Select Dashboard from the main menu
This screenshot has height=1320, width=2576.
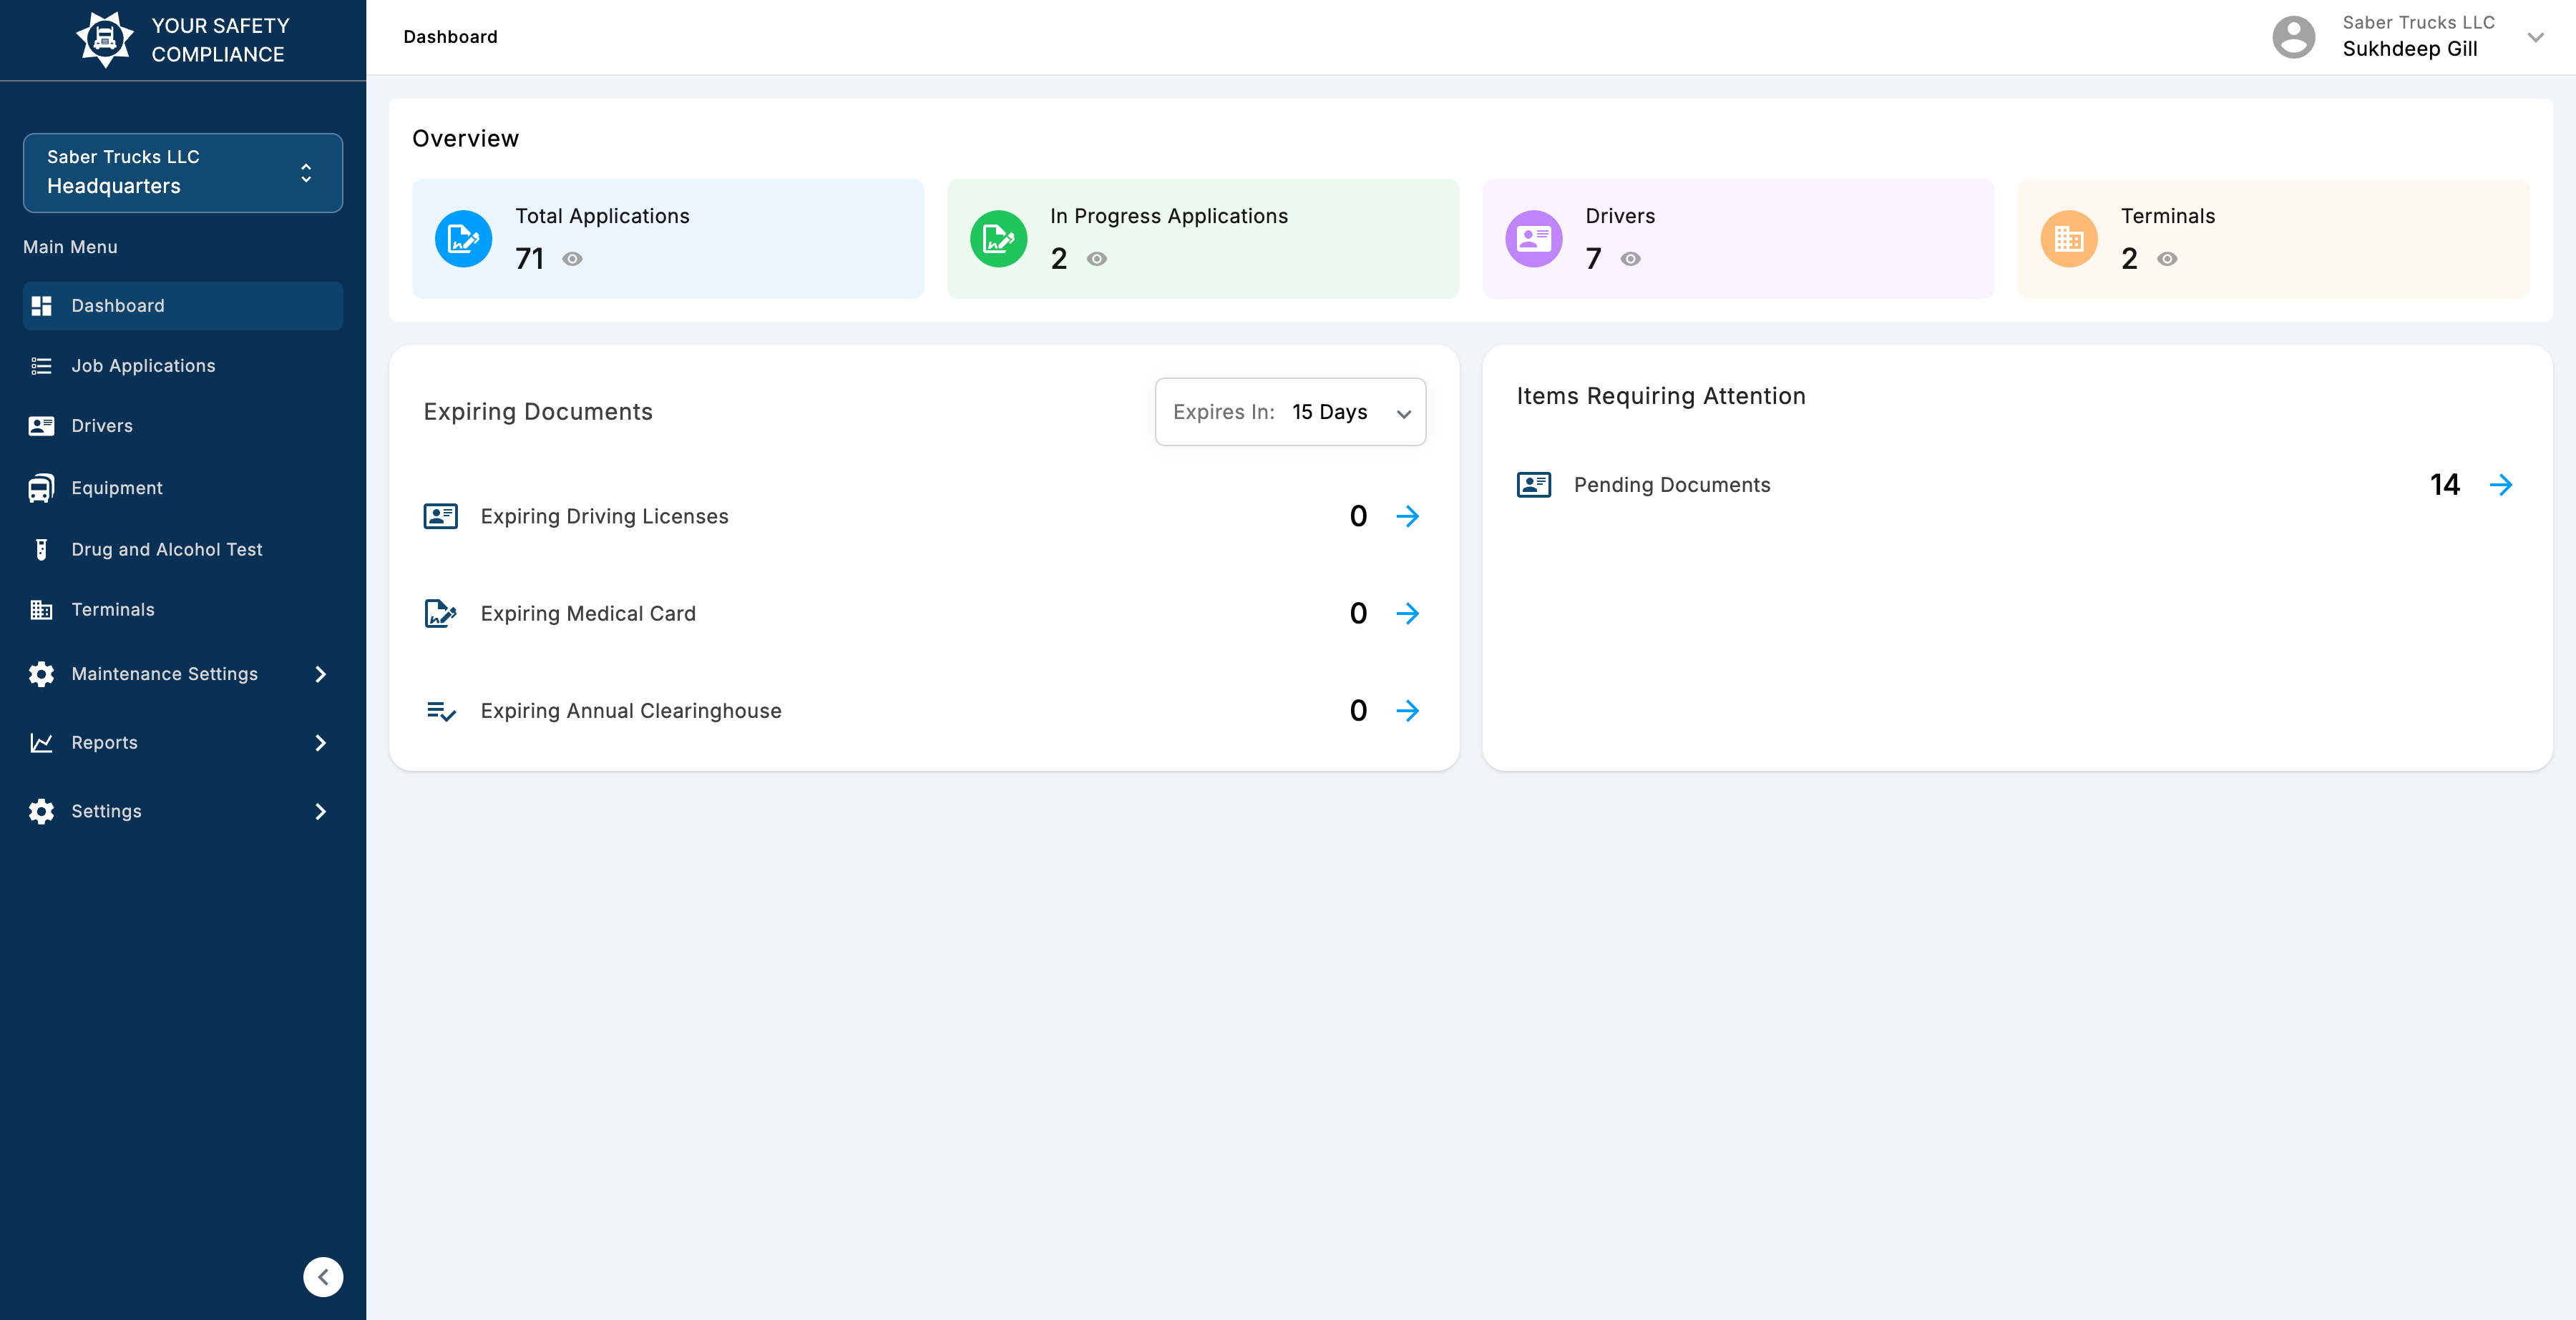117,306
